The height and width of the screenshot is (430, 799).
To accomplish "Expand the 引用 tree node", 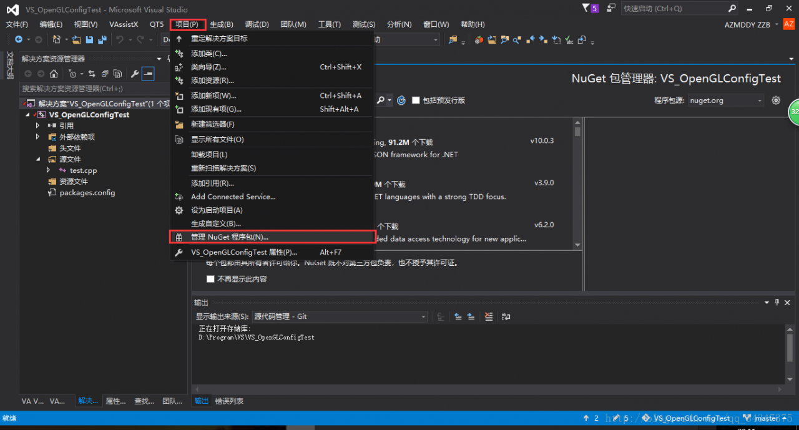I will (x=38, y=125).
